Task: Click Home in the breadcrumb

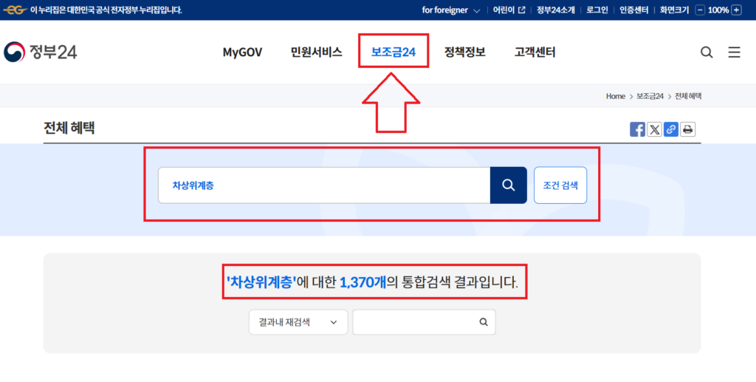Action: point(615,96)
